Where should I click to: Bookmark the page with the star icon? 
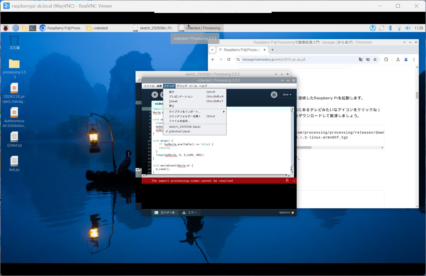[x=375, y=60]
